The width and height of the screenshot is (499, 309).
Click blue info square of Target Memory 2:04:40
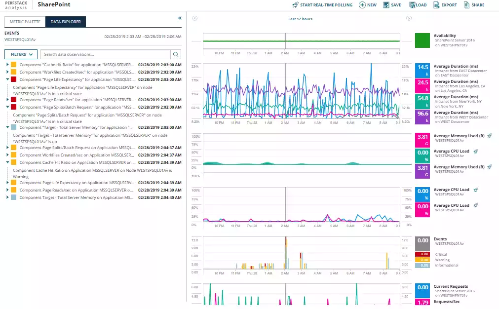tap(14, 197)
